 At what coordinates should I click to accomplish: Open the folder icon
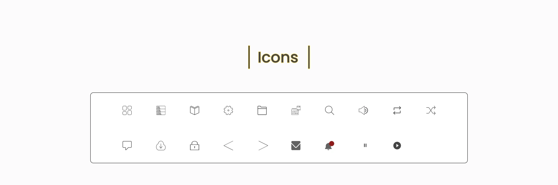pyautogui.click(x=262, y=110)
